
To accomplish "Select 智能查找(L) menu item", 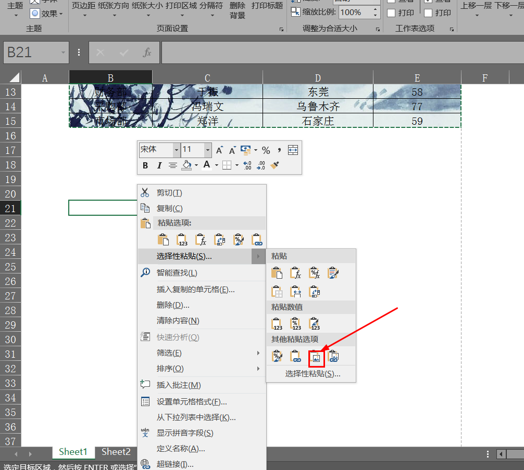I will click(202, 272).
